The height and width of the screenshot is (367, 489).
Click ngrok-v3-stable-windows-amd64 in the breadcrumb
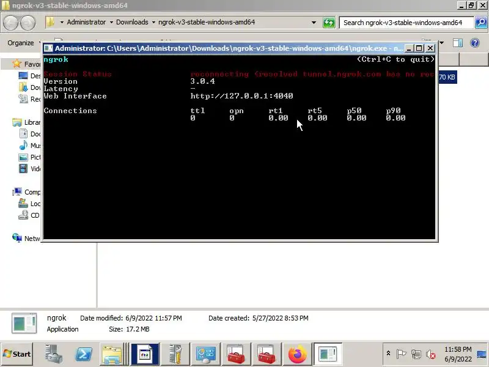pos(207,22)
